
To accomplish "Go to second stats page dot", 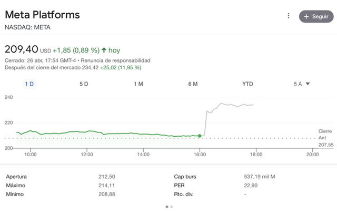I will (171, 207).
